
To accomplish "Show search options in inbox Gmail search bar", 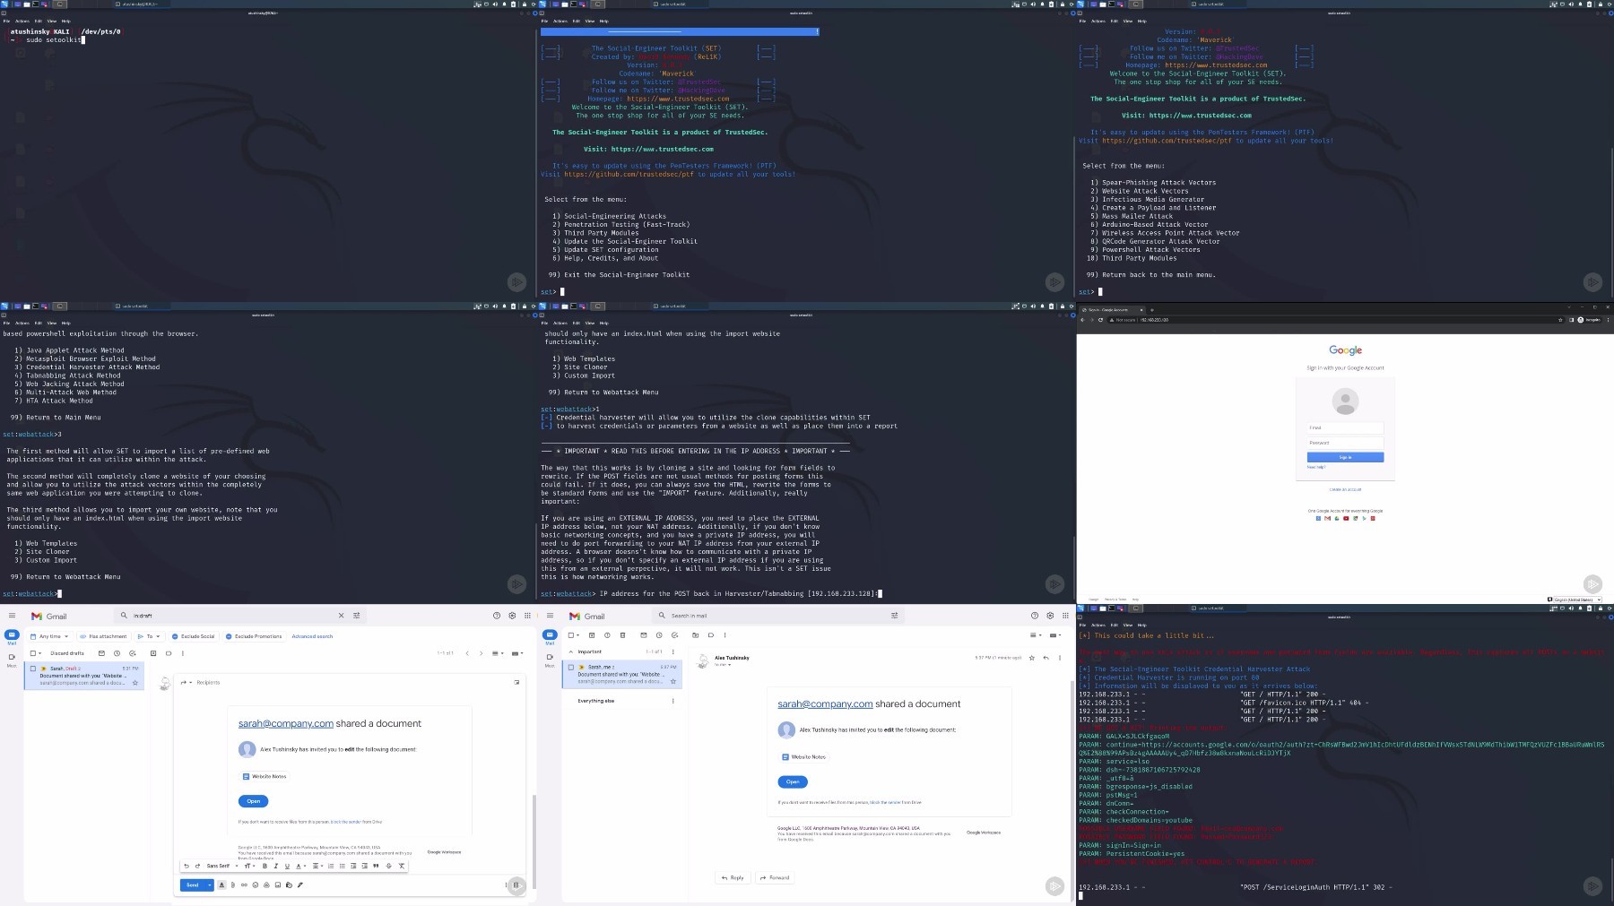I will point(894,616).
